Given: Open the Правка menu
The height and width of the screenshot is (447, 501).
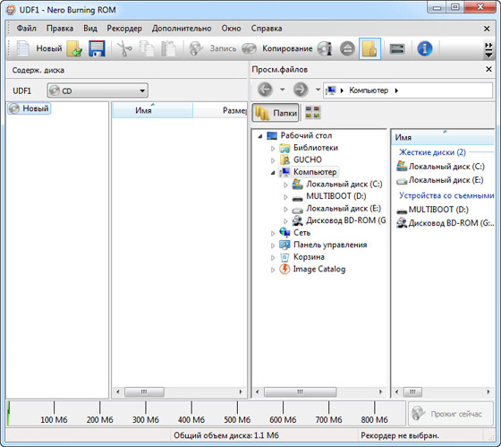Looking at the screenshot, I should pos(60,29).
